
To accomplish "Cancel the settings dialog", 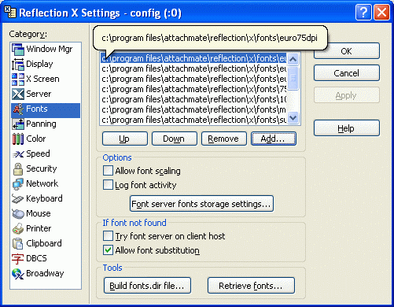I will click(347, 73).
